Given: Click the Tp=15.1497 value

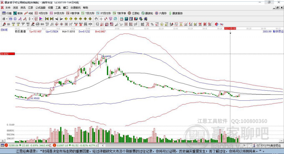Looking at the screenshot, I should pyautogui.click(x=35, y=32).
